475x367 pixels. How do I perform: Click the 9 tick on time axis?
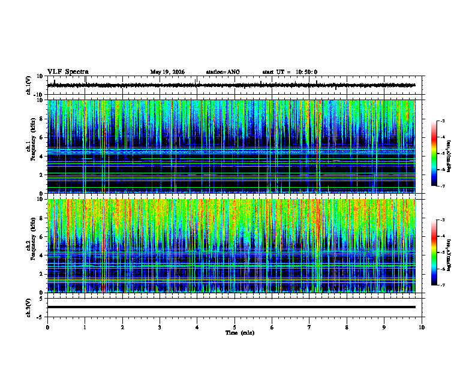click(x=384, y=327)
